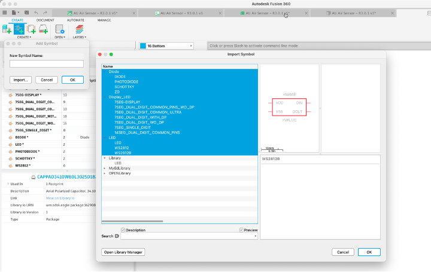Save the document with the floppy icon

tap(27, 13)
